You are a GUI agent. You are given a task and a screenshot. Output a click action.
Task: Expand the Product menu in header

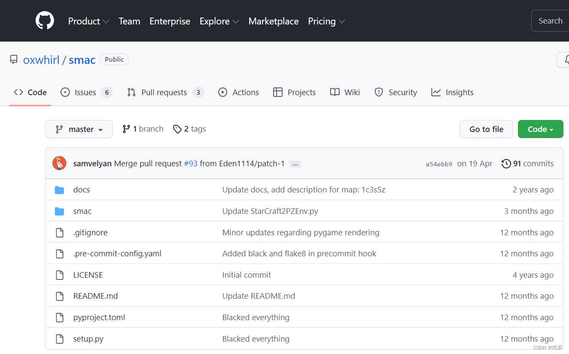pos(88,21)
